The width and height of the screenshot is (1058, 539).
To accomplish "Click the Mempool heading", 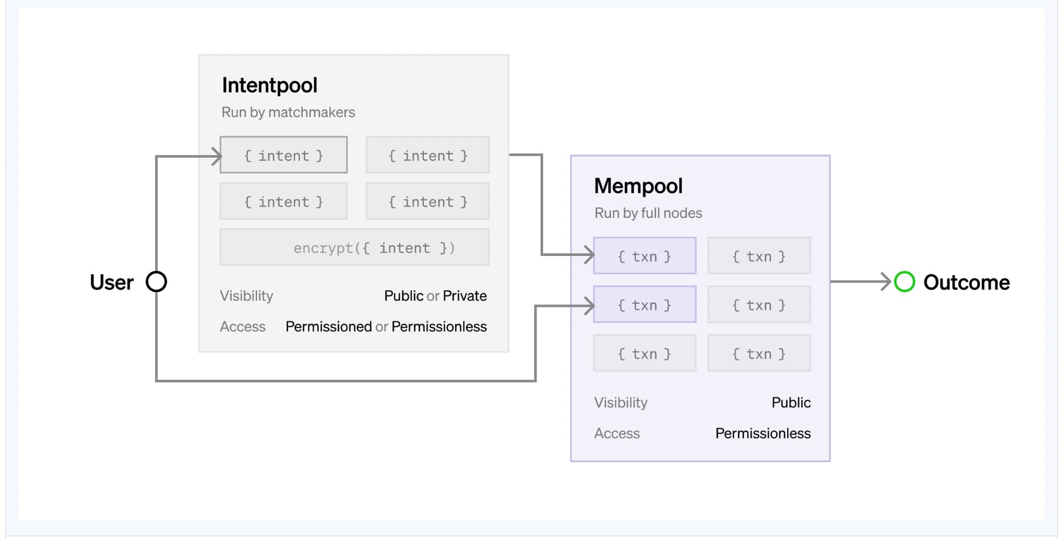I will [x=638, y=186].
